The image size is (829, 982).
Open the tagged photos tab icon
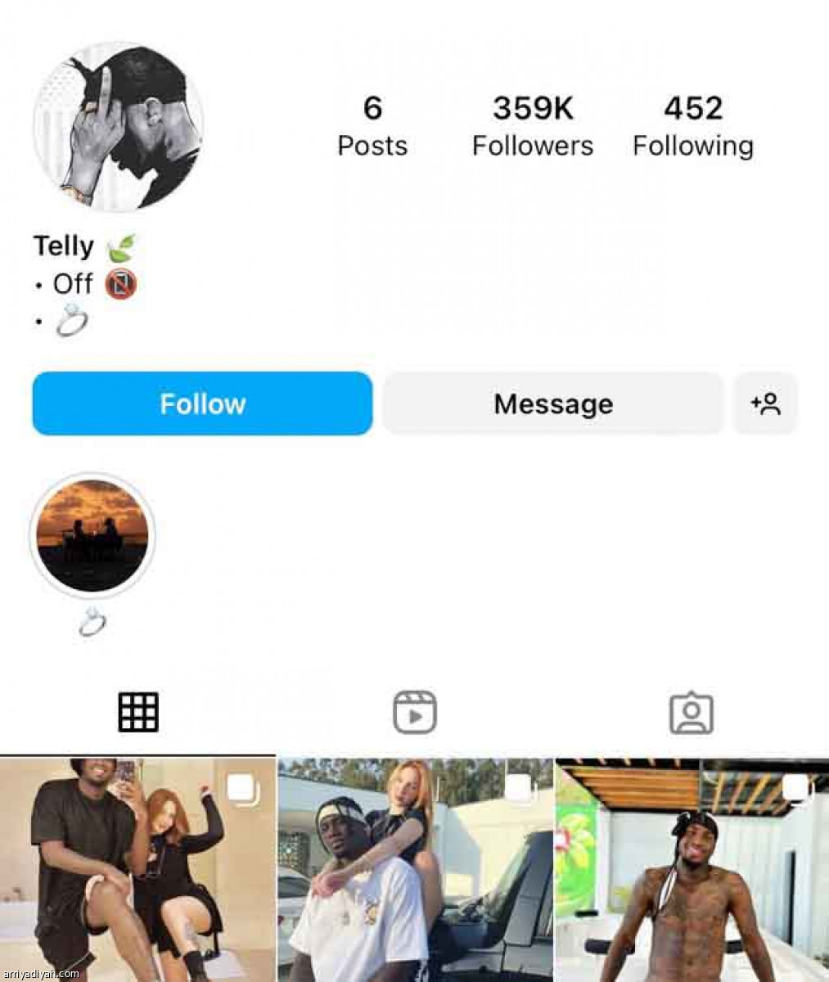tap(692, 713)
